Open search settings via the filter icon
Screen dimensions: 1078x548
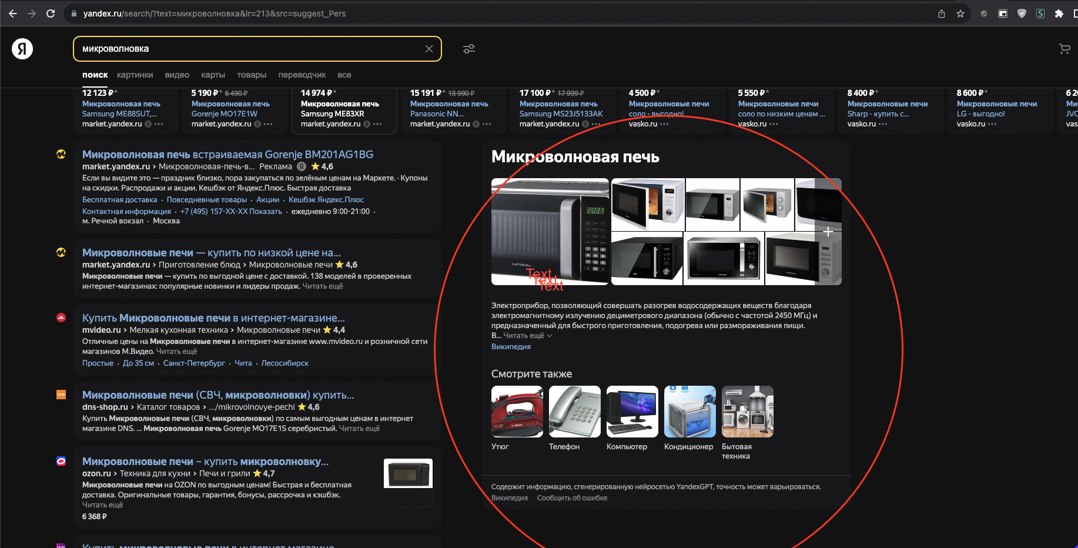coord(468,49)
